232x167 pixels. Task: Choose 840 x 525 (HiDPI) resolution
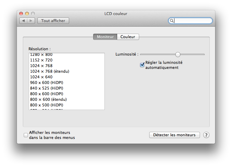(x=66, y=88)
